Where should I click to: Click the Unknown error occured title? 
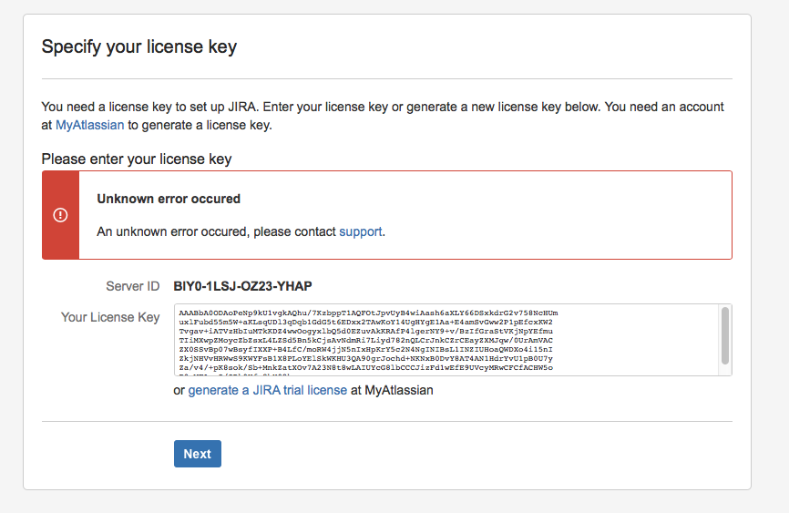(x=169, y=199)
